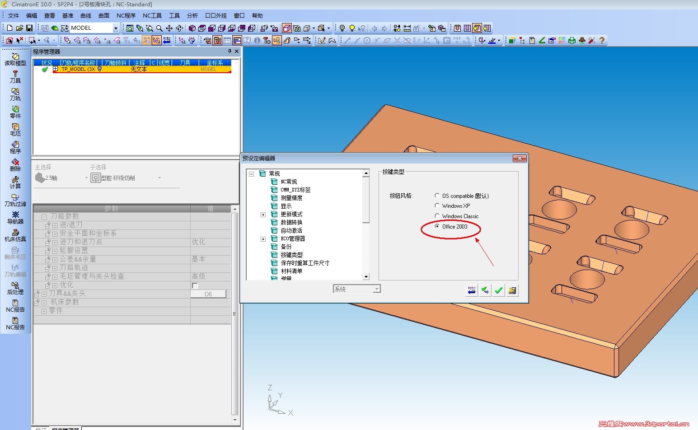This screenshot has width=698, height=430.
Task: Click the 删除 (Delete) sidebar icon
Action: (15, 165)
